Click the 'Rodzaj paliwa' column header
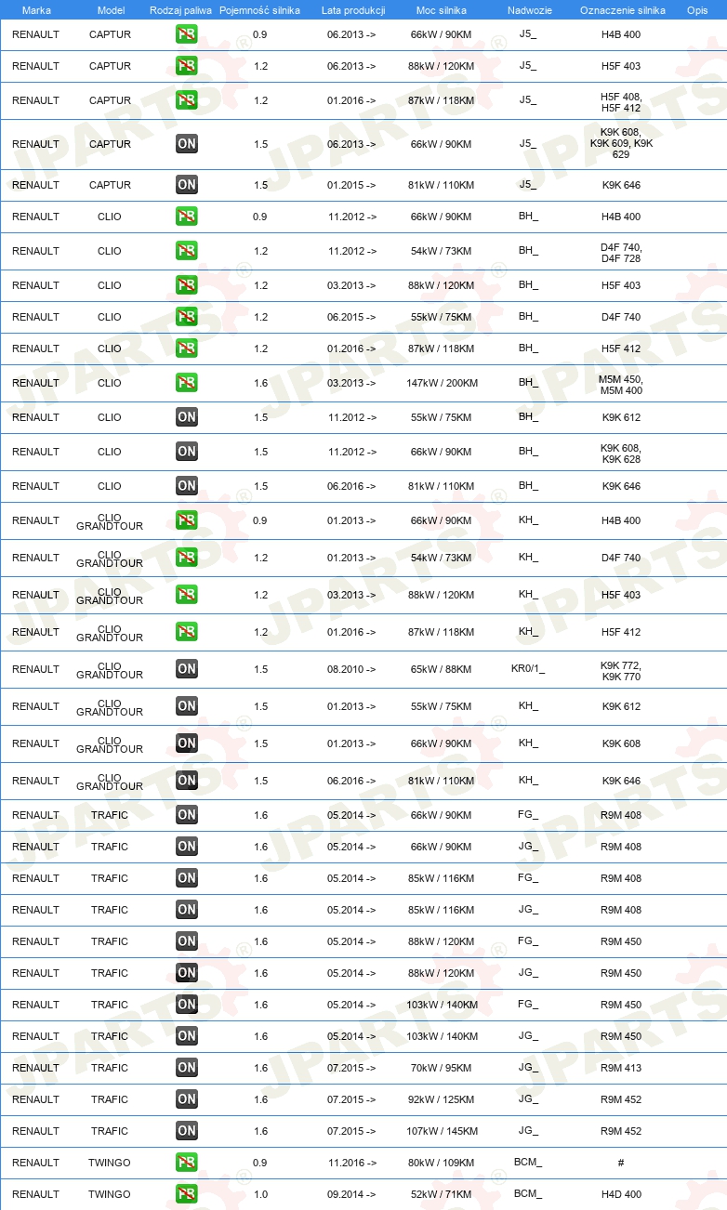The height and width of the screenshot is (1210, 727). 180,10
